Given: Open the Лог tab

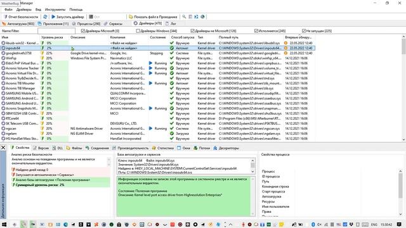Looking at the screenshot, I should (x=171, y=23).
